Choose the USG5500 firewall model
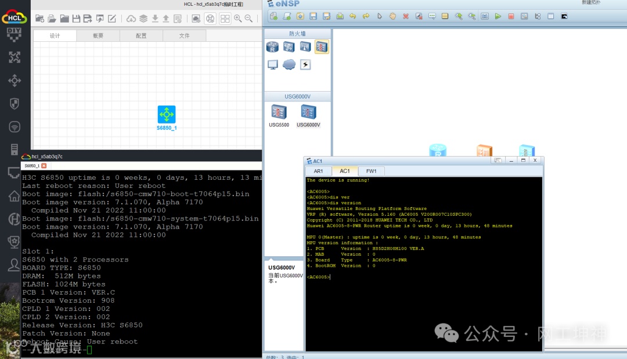627x359 pixels. pyautogui.click(x=279, y=116)
